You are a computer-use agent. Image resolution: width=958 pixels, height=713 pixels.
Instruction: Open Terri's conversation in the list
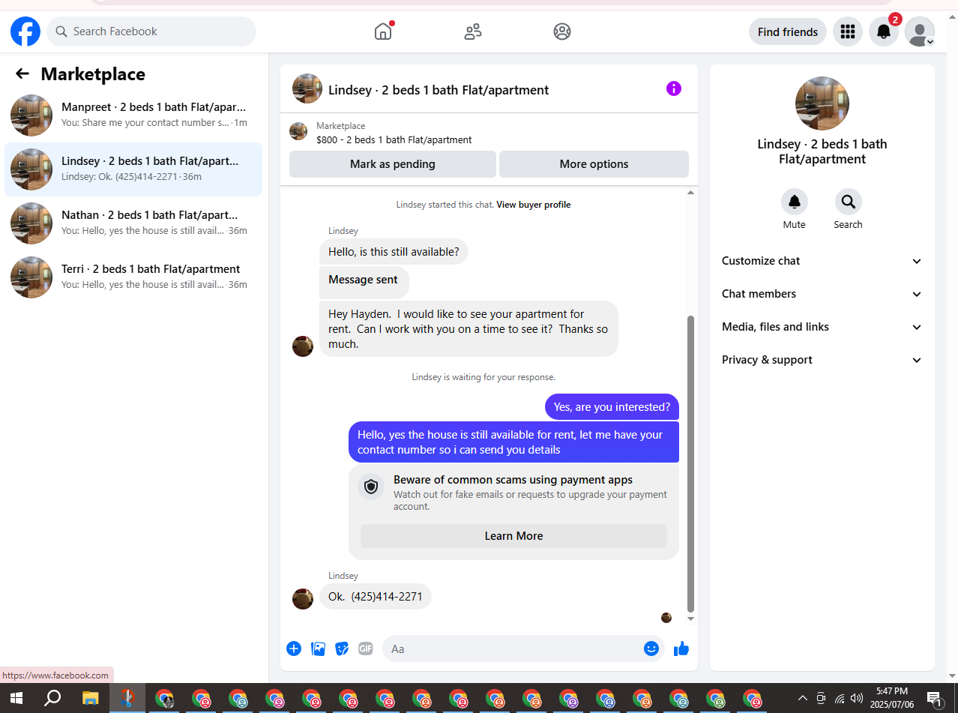click(133, 277)
